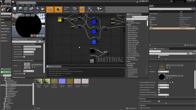Toggle Automatic View Mip Bias checkbox
Image resolution: width=196 pixels, height=110 pixels.
(x=24, y=57)
